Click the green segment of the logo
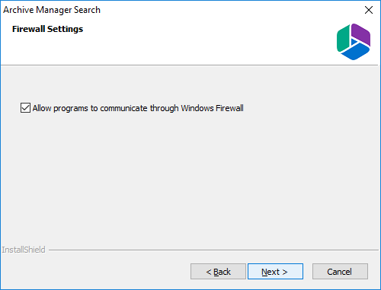This screenshot has height=290, width=381. (x=344, y=38)
